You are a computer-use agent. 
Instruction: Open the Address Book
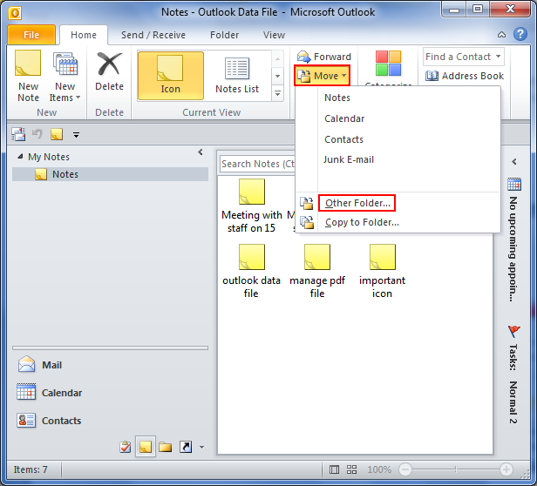(x=465, y=76)
